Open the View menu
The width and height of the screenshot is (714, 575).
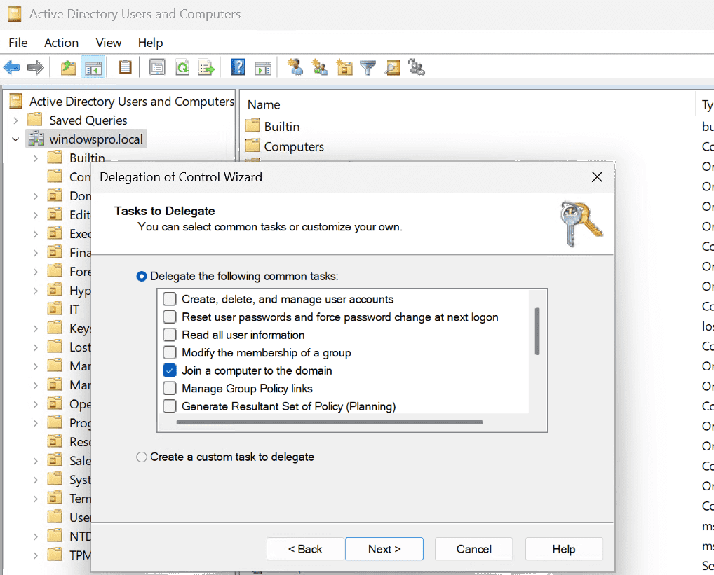(108, 43)
